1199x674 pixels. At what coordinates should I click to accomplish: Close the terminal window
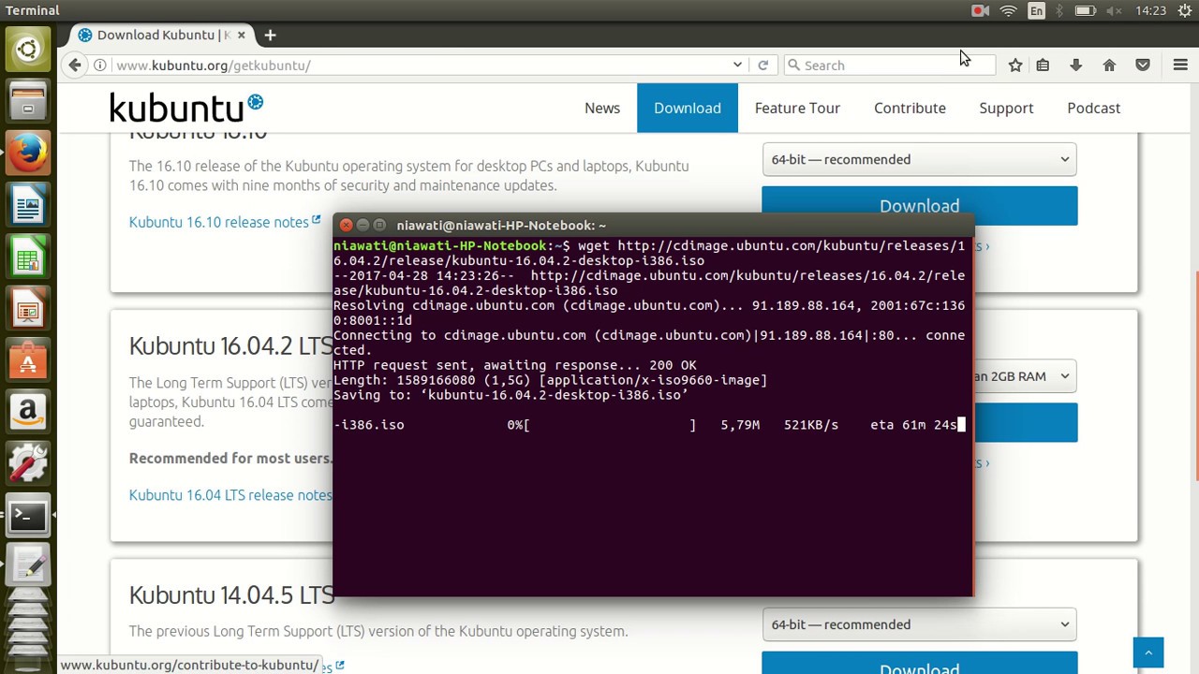coord(346,225)
